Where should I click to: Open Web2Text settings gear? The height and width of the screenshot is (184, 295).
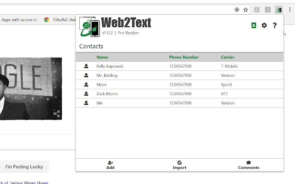[264, 25]
